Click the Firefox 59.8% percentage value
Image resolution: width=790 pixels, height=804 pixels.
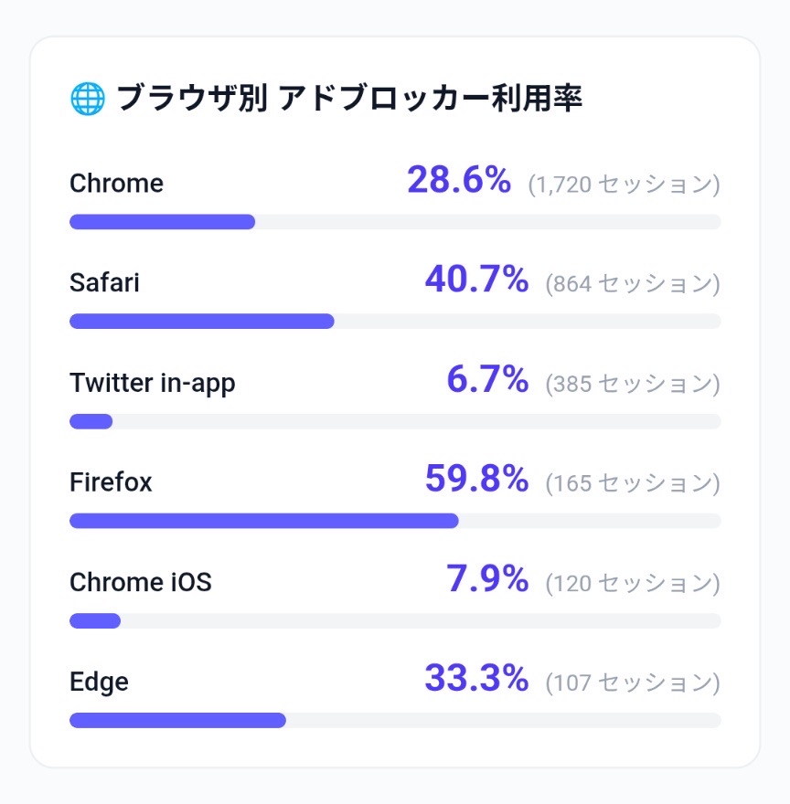click(x=475, y=479)
